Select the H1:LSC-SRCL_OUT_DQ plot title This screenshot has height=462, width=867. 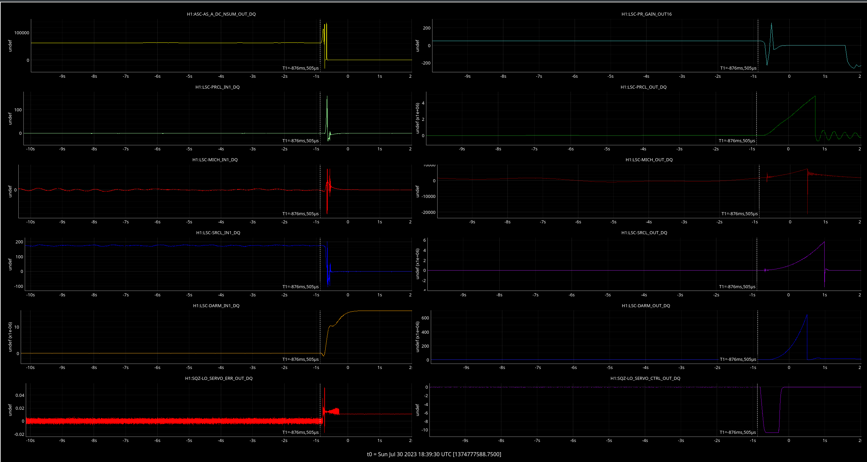(x=644, y=233)
